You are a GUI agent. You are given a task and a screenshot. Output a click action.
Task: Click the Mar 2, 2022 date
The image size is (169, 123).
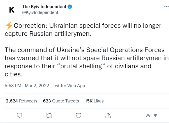37,86
